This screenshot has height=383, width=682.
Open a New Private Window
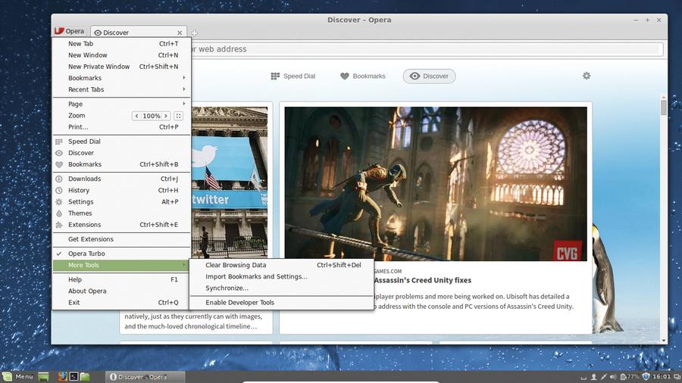(x=122, y=67)
